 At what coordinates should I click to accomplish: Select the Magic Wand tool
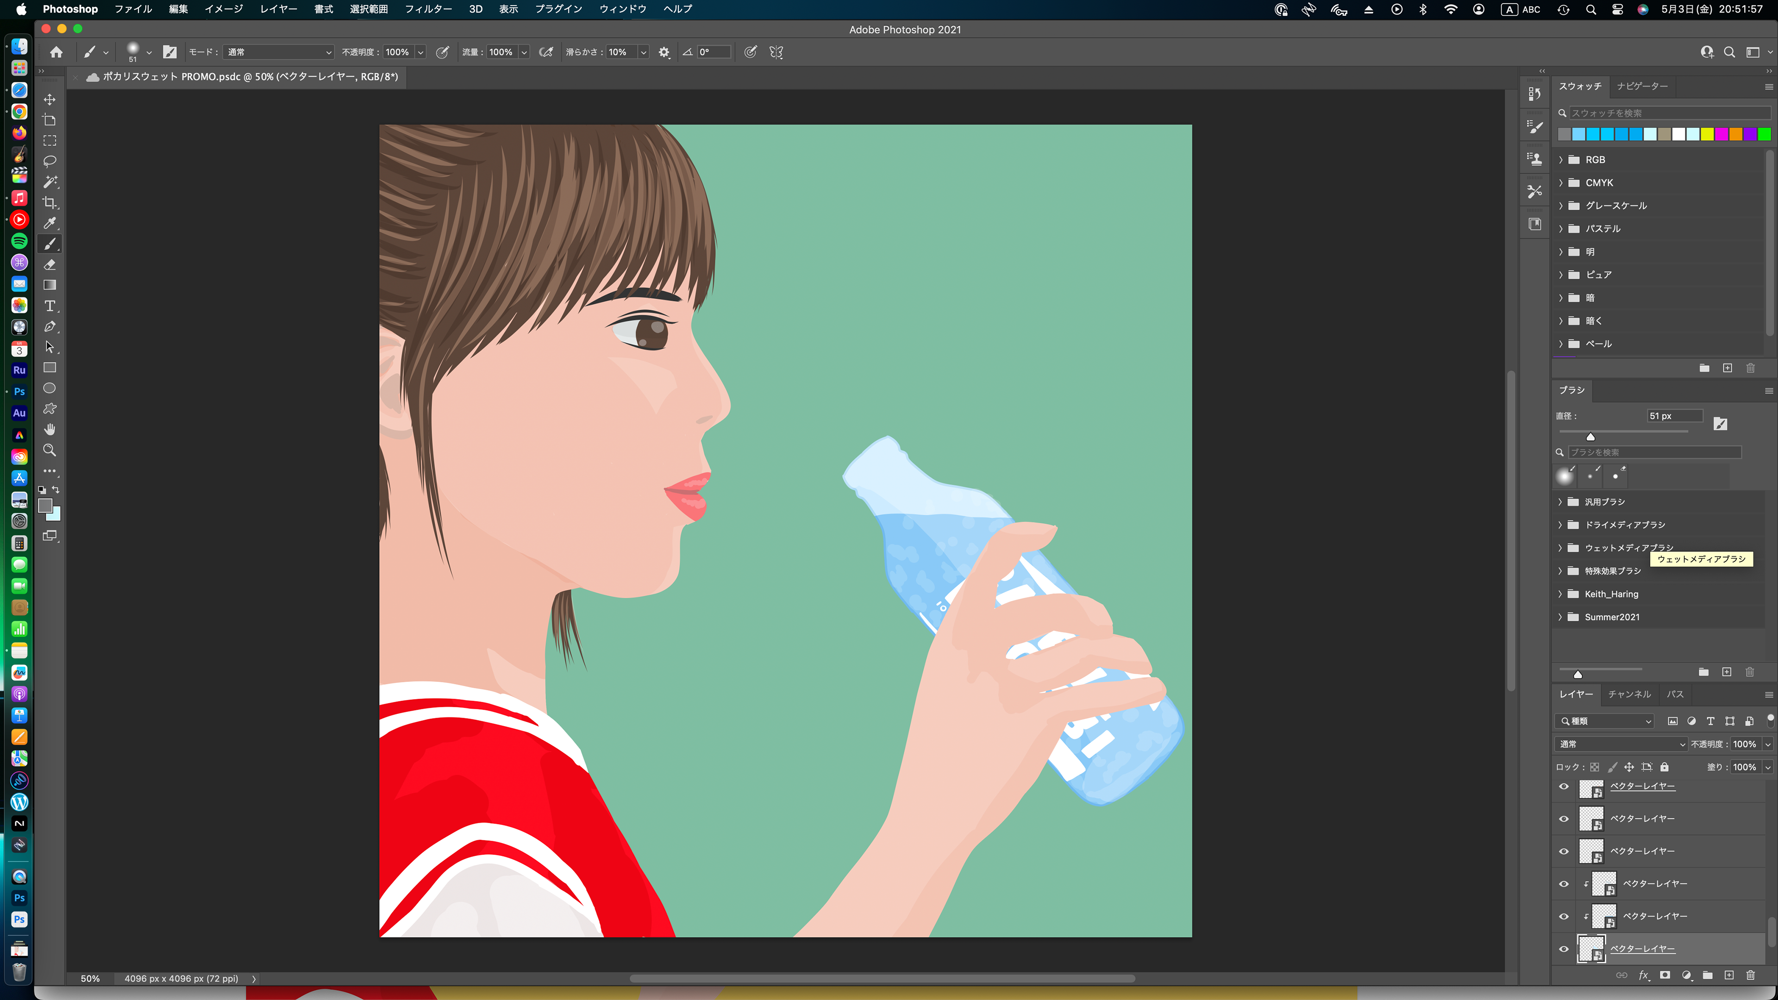tap(50, 182)
